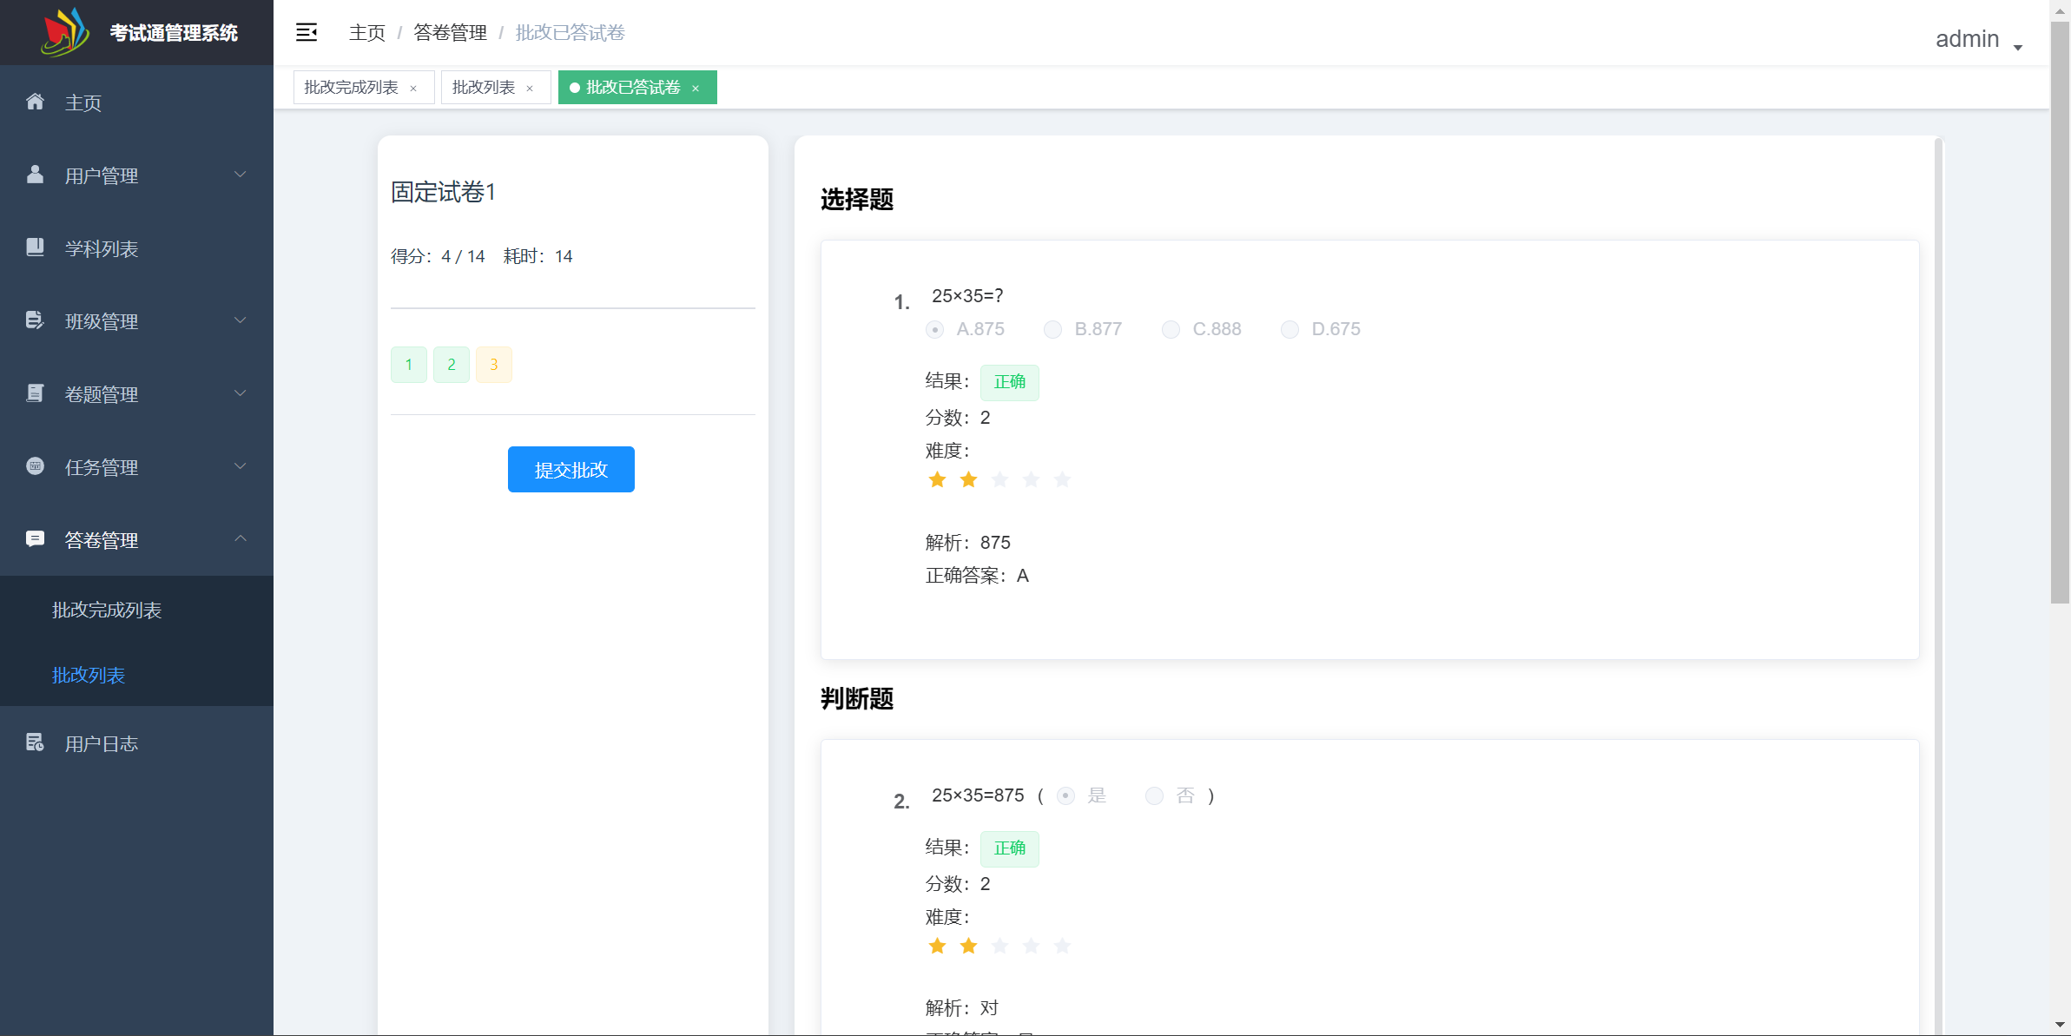Viewport: 2071px width, 1036px height.
Task: Toggle the sidebar collapse hamburger icon
Action: [307, 32]
